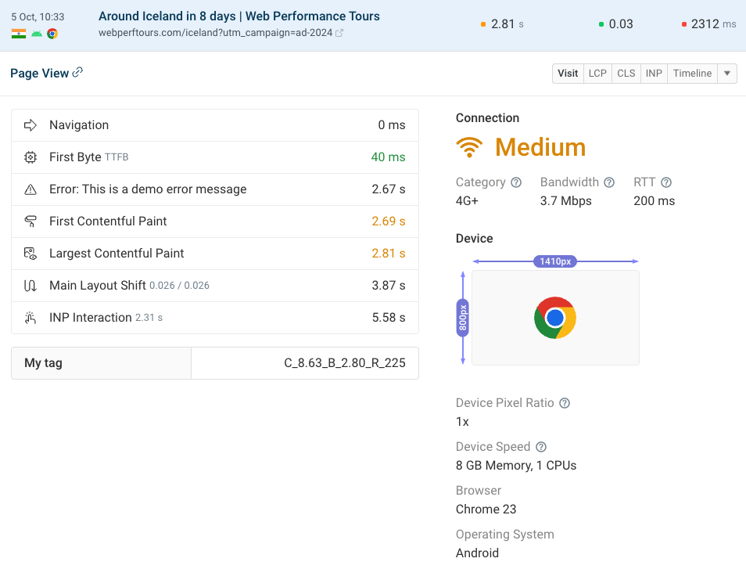This screenshot has width=746, height=569.
Task: Click the India flag icon in header
Action: pos(19,34)
